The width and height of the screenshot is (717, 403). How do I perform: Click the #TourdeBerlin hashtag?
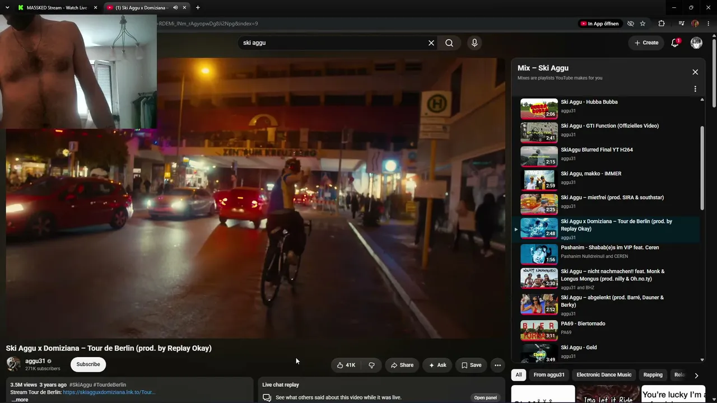(x=110, y=385)
